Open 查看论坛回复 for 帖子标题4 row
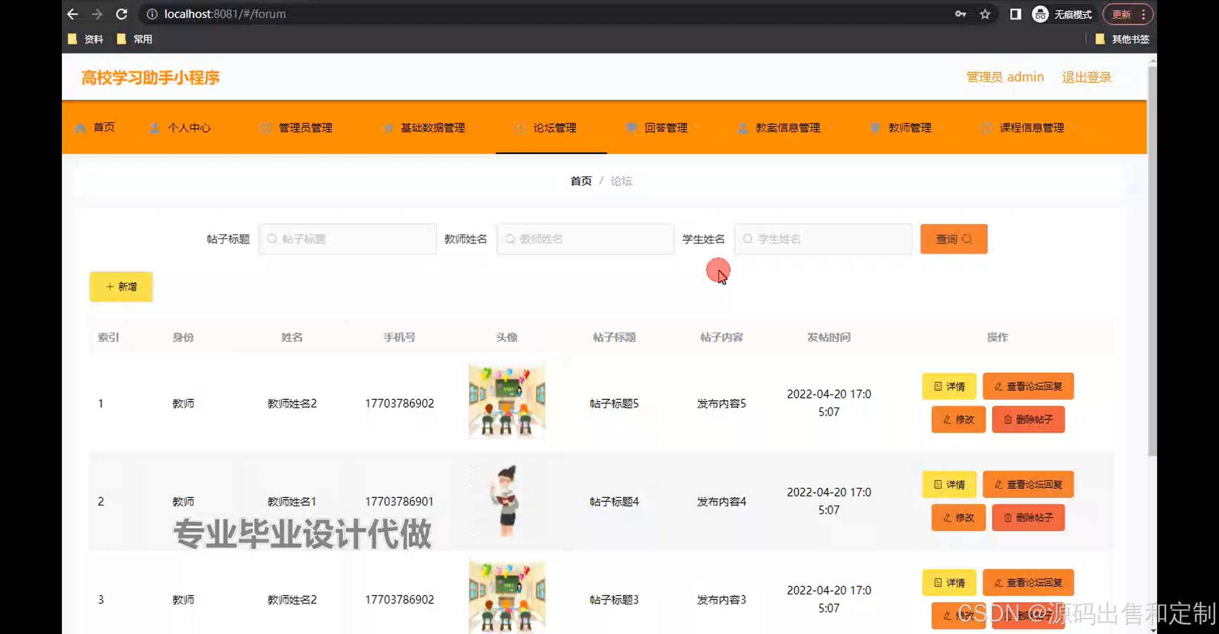Image resolution: width=1219 pixels, height=634 pixels. (1028, 485)
